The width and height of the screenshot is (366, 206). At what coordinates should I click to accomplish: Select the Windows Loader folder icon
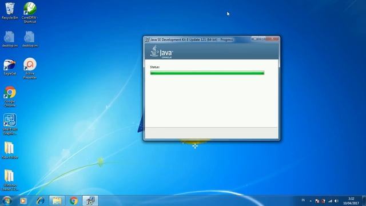10,180
